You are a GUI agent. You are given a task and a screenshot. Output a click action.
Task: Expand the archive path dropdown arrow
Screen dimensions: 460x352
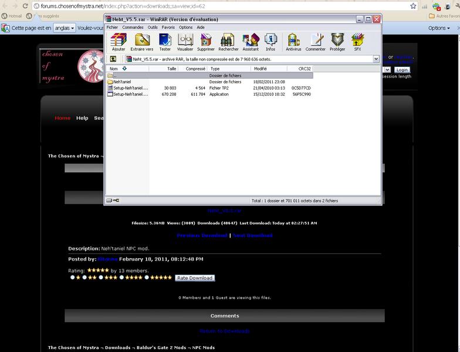(376, 59)
